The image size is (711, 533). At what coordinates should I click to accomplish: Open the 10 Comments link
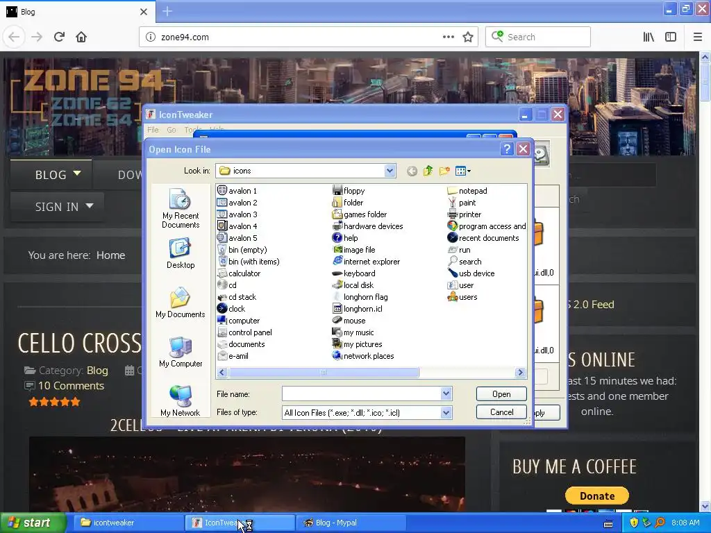coord(72,386)
